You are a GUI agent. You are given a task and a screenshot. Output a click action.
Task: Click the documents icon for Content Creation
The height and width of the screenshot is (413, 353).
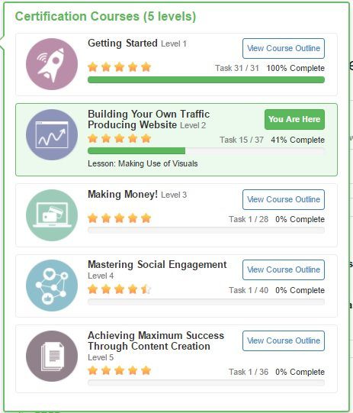52,356
